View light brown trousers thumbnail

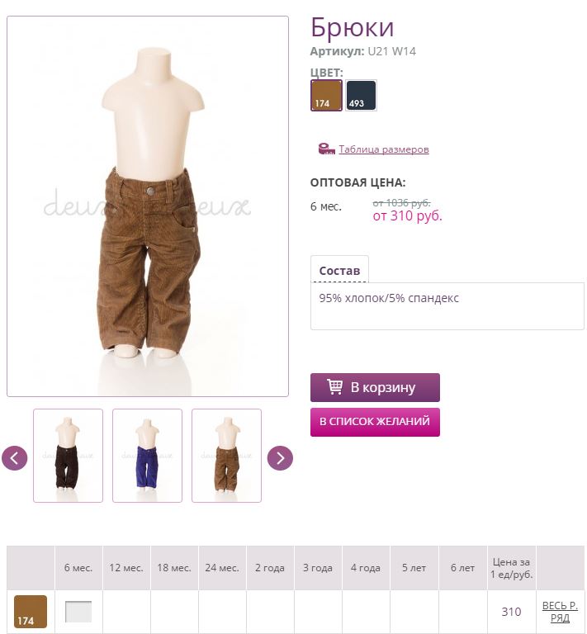226,456
